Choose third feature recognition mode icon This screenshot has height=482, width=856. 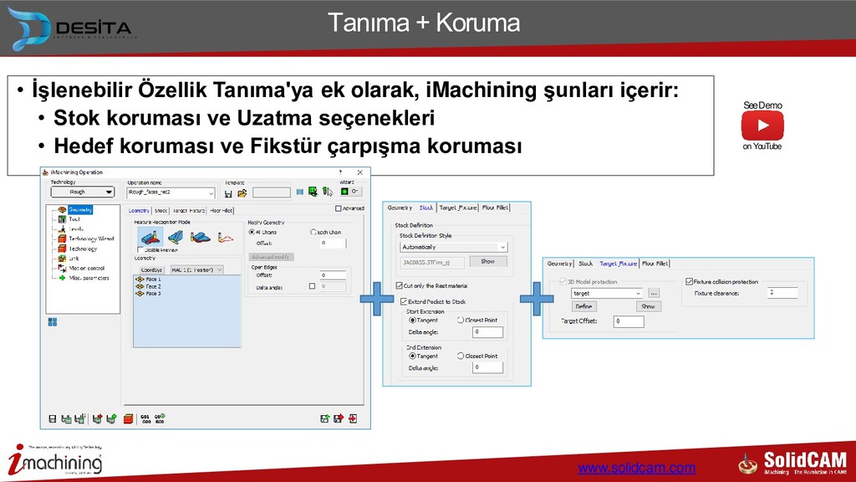click(x=200, y=237)
